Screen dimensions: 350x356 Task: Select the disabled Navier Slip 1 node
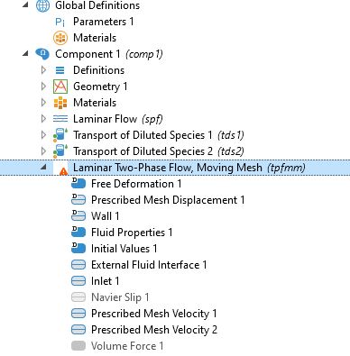coord(120,297)
